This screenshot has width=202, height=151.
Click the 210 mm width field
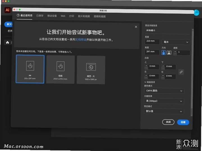point(152,42)
